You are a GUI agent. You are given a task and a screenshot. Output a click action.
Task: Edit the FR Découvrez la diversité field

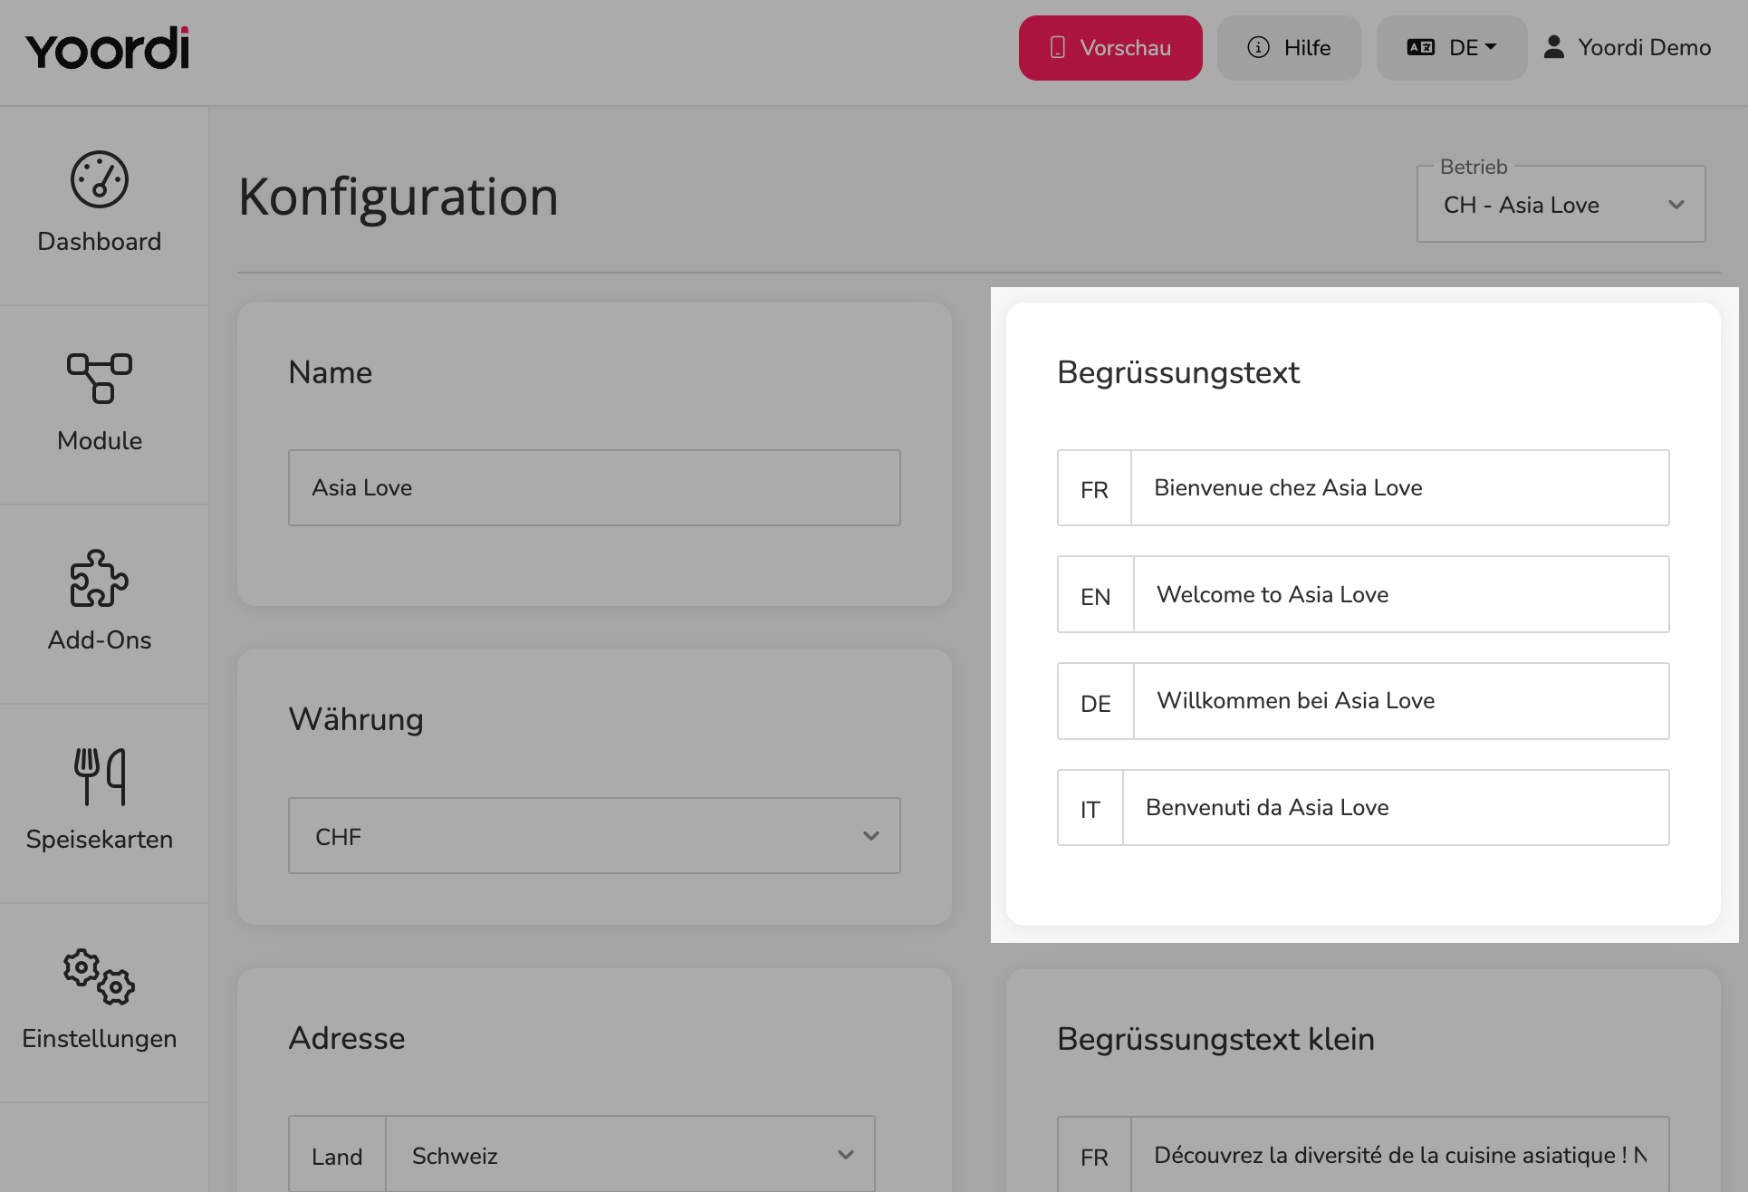click(1399, 1155)
